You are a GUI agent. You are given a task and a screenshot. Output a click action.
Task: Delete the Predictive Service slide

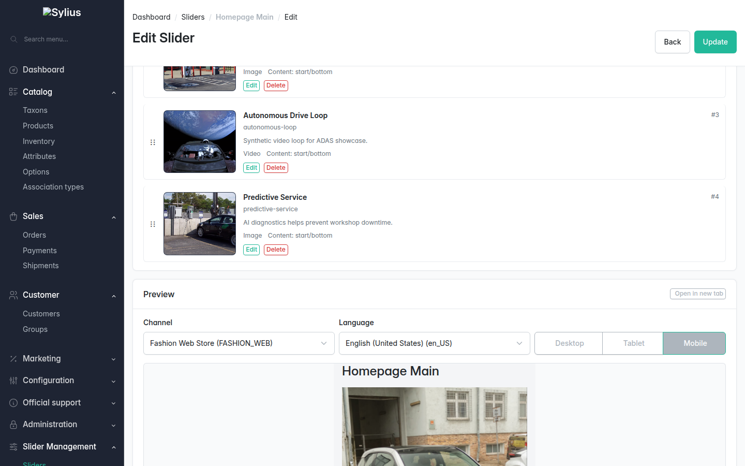(x=276, y=250)
